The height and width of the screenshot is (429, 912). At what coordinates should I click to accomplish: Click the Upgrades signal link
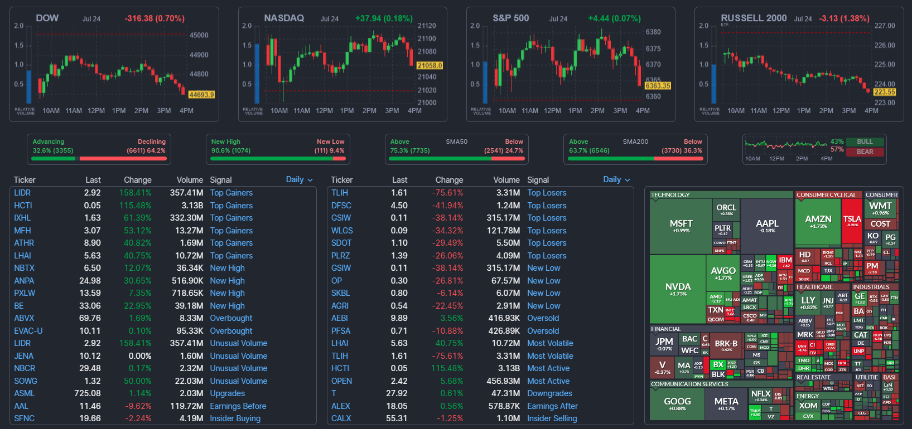click(x=227, y=393)
